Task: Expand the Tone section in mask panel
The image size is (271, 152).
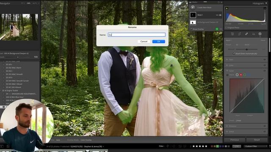Action: click(x=227, y=60)
